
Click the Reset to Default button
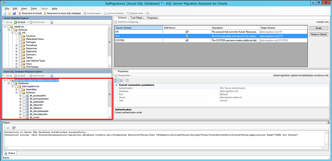(319, 34)
